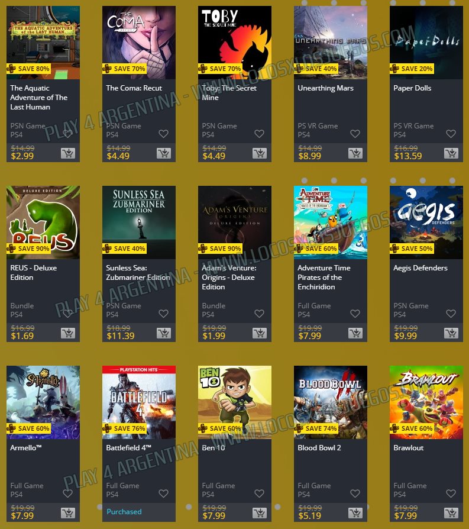Mark Ben 10 as wishlisted
Viewport: 469px width, 529px height.
[259, 493]
